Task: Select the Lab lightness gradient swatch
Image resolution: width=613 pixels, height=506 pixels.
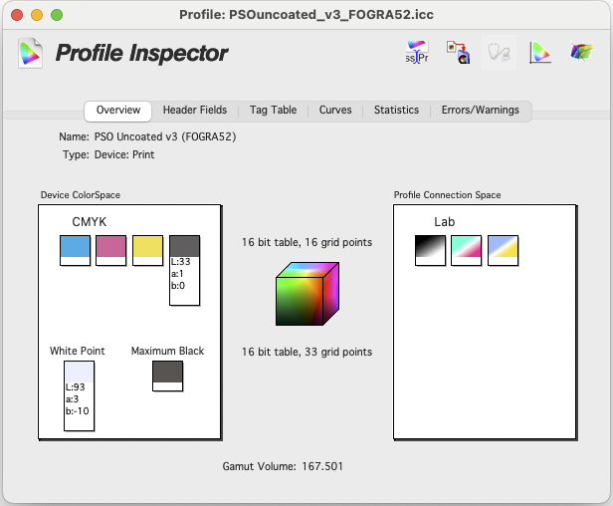Action: [430, 250]
